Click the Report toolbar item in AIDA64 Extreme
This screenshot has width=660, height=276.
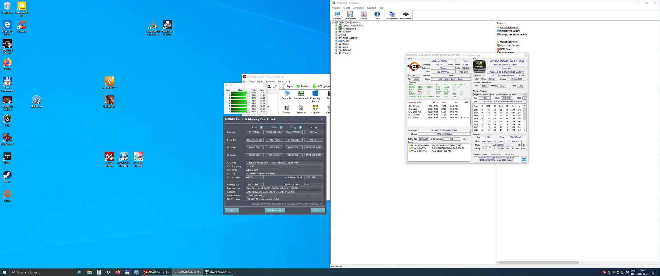pos(287,87)
